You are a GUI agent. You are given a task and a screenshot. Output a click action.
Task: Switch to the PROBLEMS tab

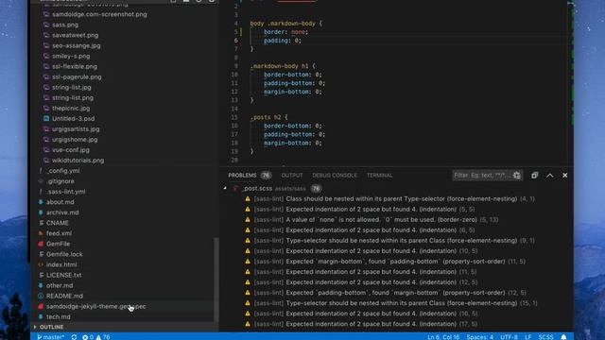coord(242,176)
